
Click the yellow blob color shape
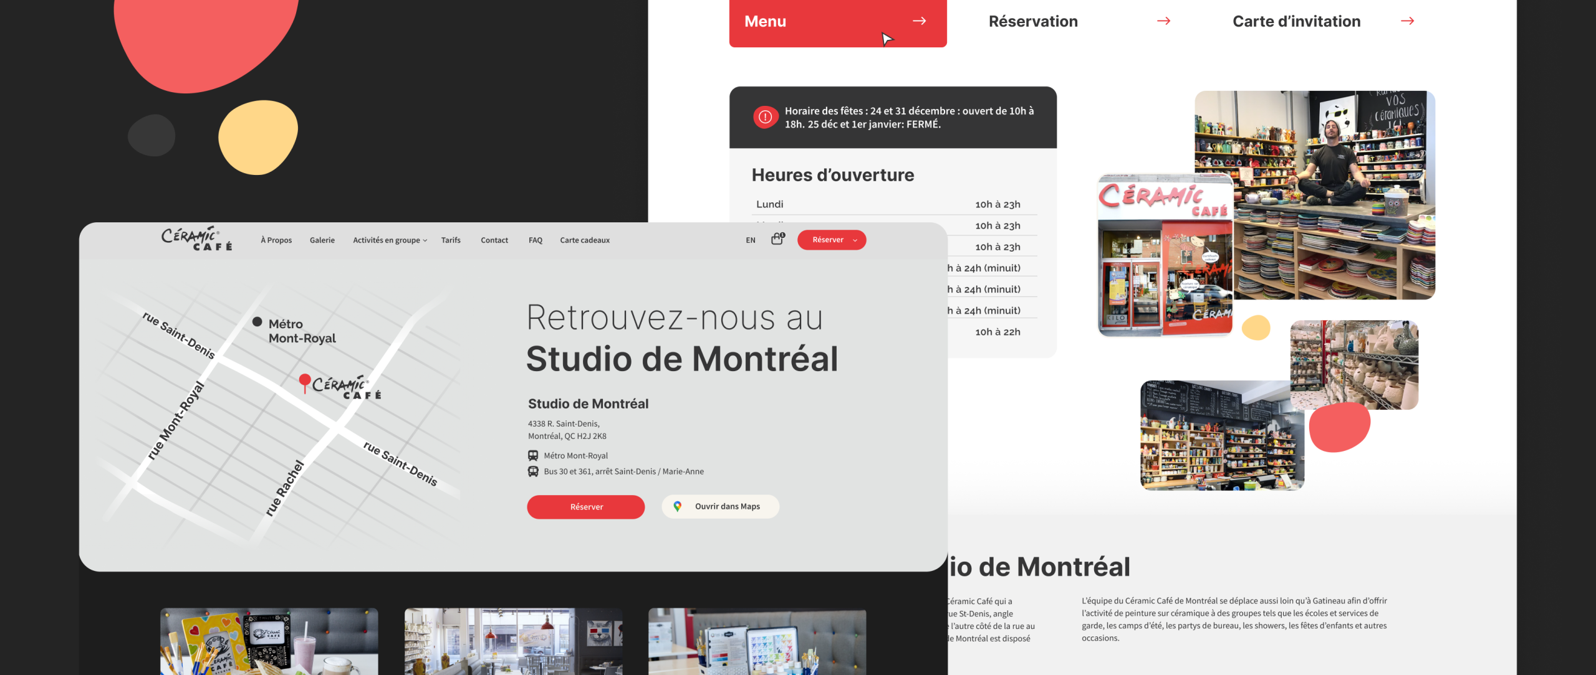[258, 137]
